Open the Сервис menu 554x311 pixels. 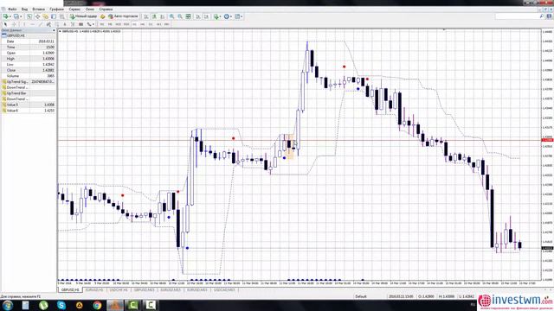pyautogui.click(x=74, y=9)
